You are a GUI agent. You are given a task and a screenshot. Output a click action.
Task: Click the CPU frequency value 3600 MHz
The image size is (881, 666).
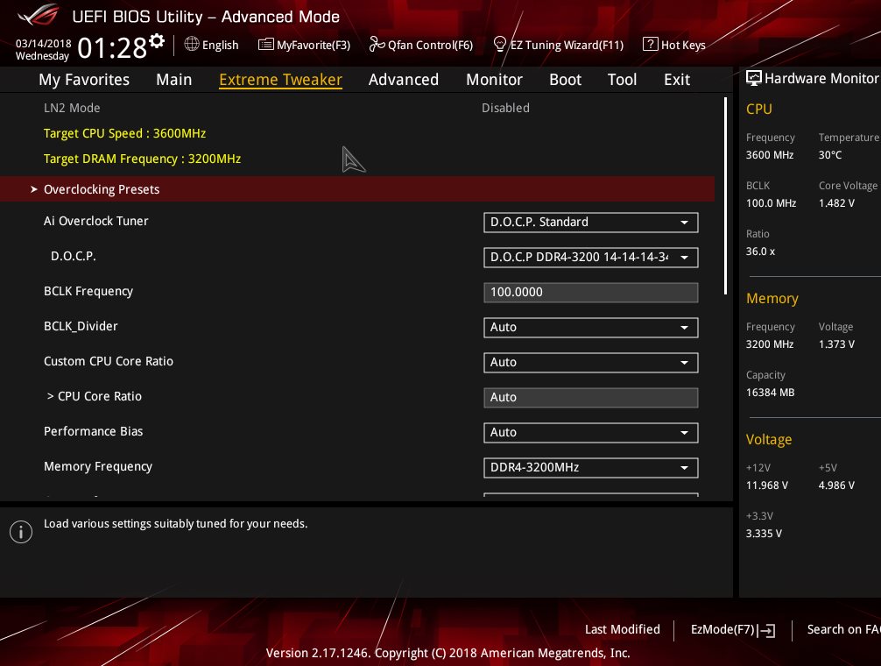[770, 155]
